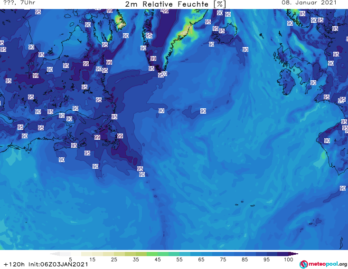
Task: Click legend value '45' on colorbar
Action: [x=157, y=259]
